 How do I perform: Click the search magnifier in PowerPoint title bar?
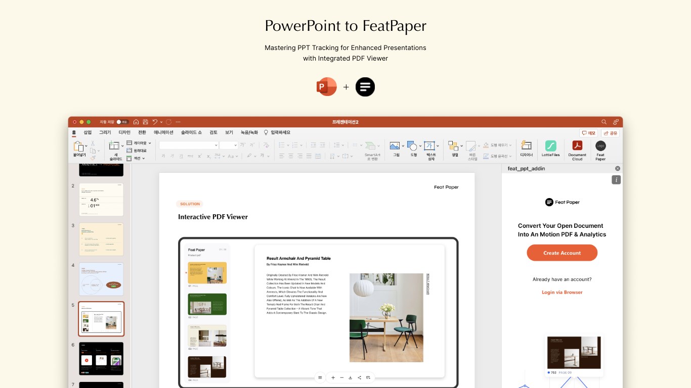604,122
